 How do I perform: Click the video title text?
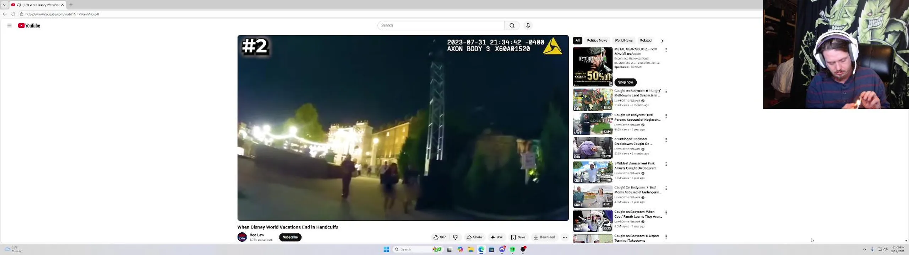point(288,227)
